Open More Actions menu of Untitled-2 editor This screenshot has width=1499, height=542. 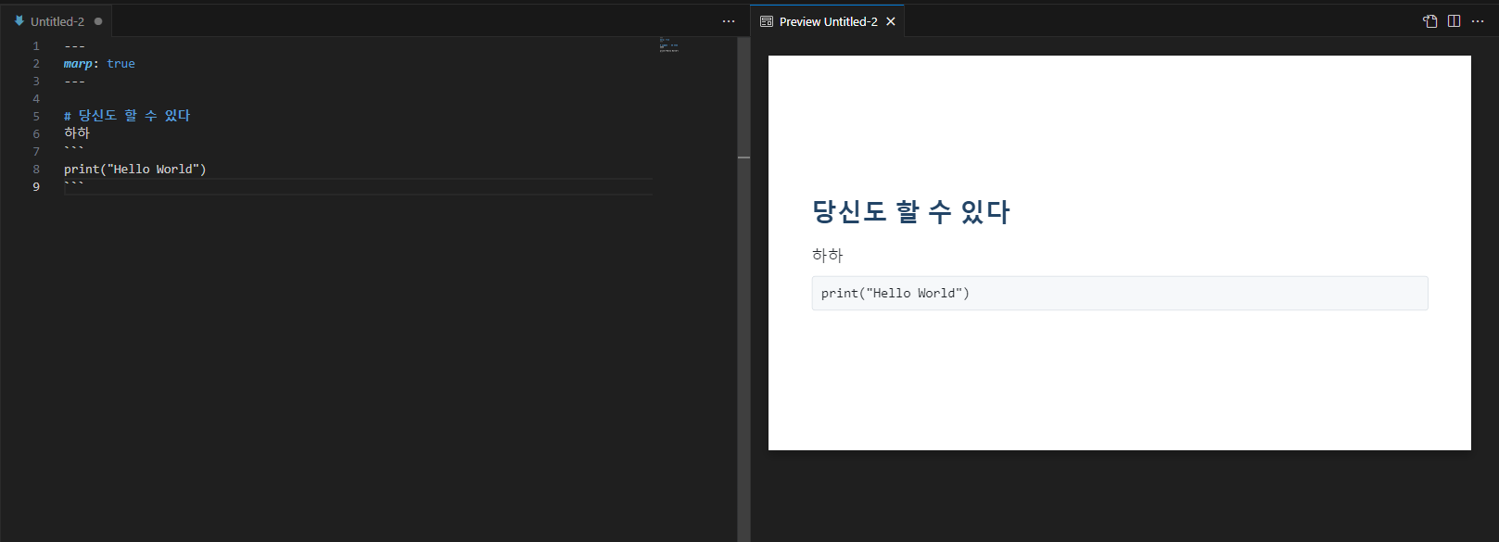point(729,21)
